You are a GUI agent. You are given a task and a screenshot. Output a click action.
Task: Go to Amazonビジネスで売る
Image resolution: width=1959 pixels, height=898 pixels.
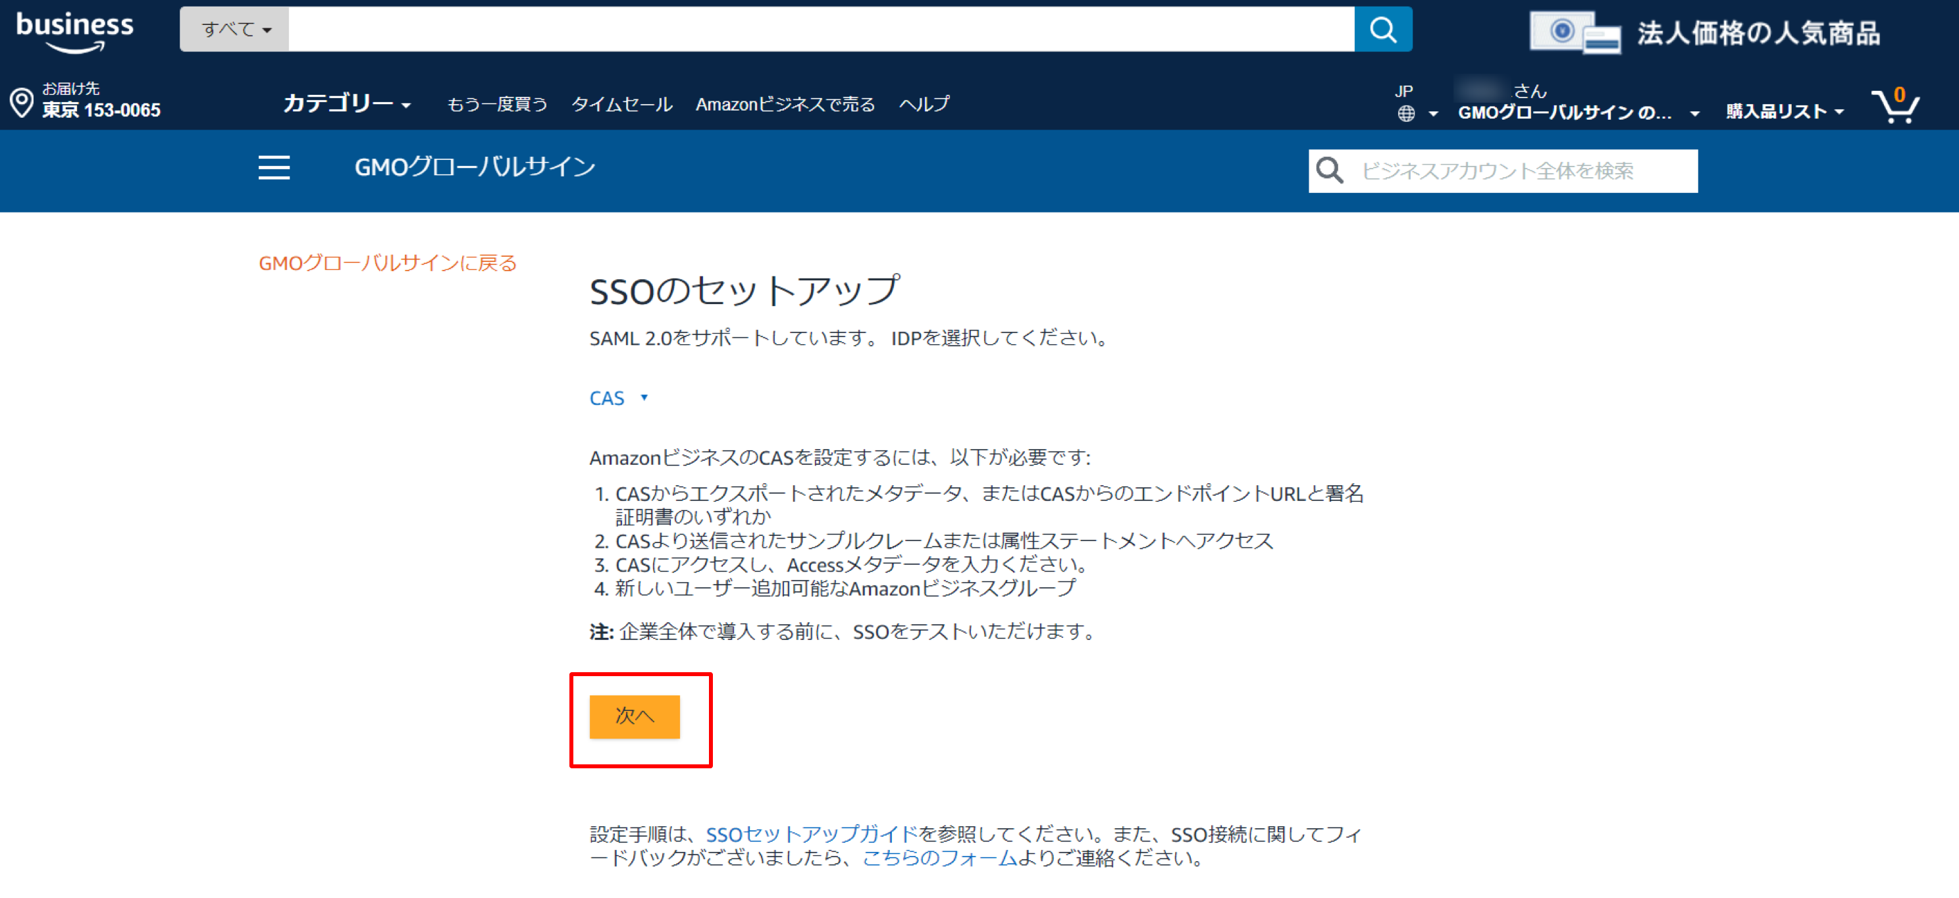[x=785, y=104]
